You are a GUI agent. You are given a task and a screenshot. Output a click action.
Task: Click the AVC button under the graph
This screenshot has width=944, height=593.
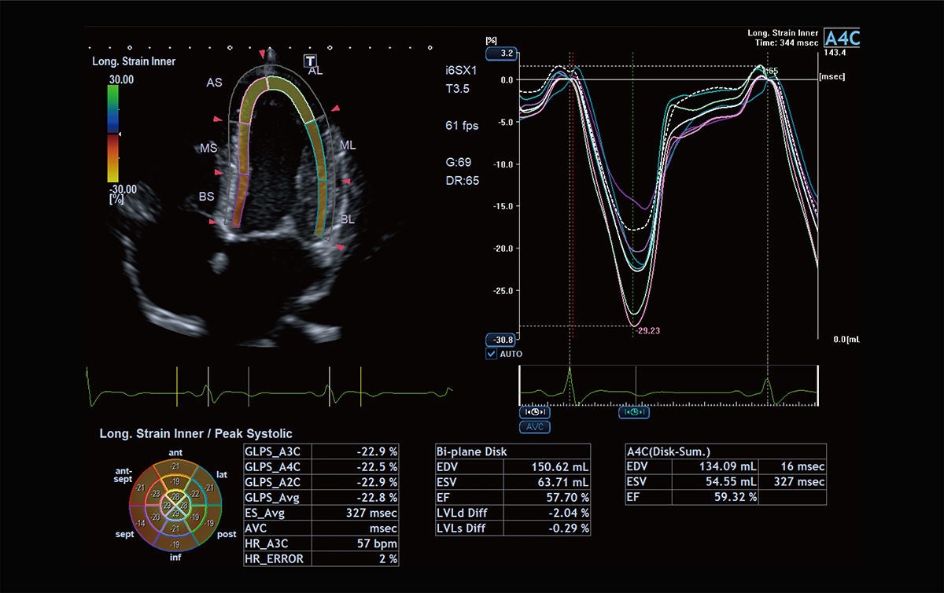[535, 427]
